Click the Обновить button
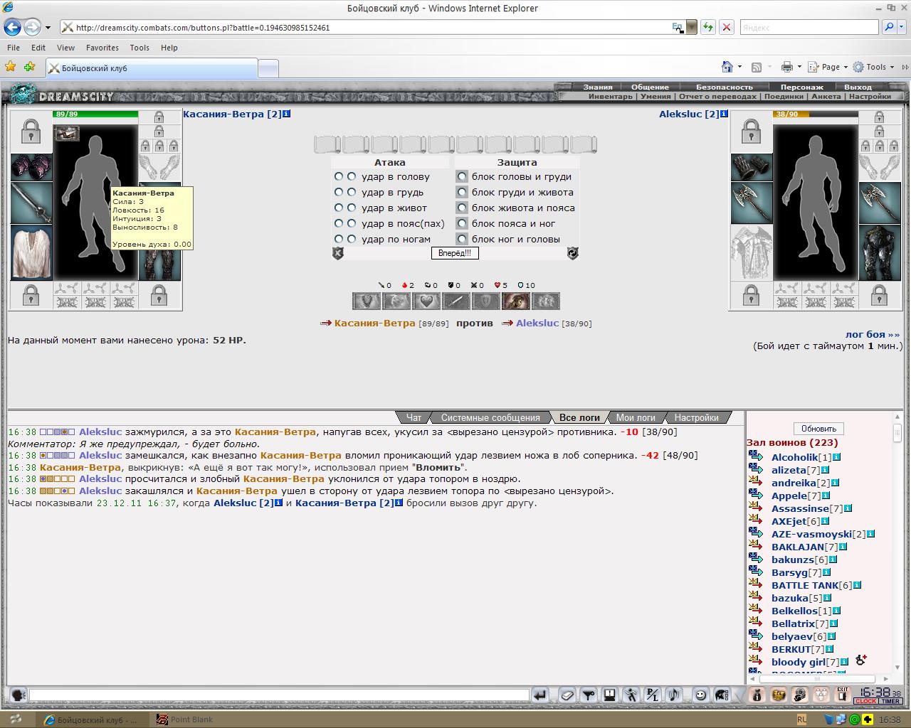911x728 pixels. [x=818, y=429]
